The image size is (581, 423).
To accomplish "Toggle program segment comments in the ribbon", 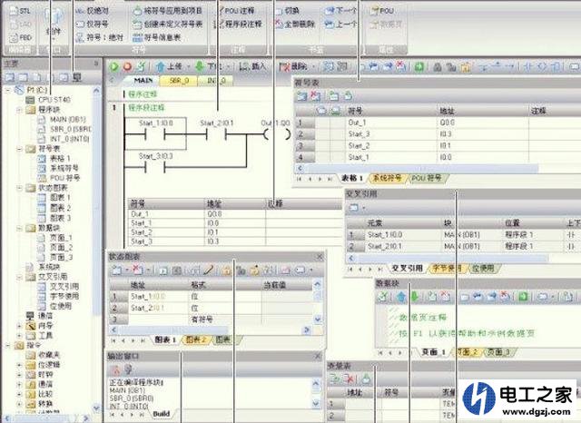I will click(x=238, y=25).
